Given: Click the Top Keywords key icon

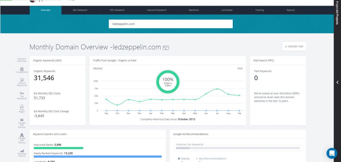Looking at the screenshot, I should 22,93.
